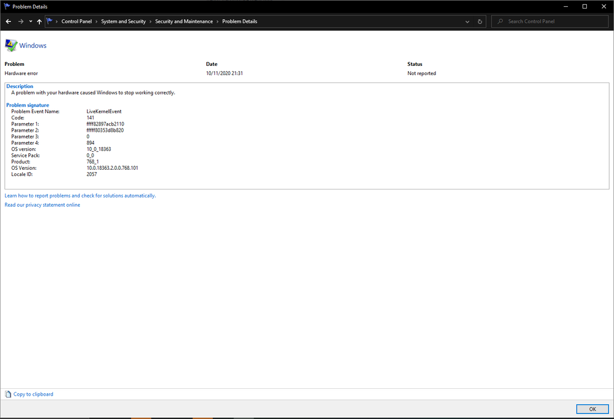The height and width of the screenshot is (419, 614).
Task: Click the forward navigation arrow
Action: tap(21, 22)
